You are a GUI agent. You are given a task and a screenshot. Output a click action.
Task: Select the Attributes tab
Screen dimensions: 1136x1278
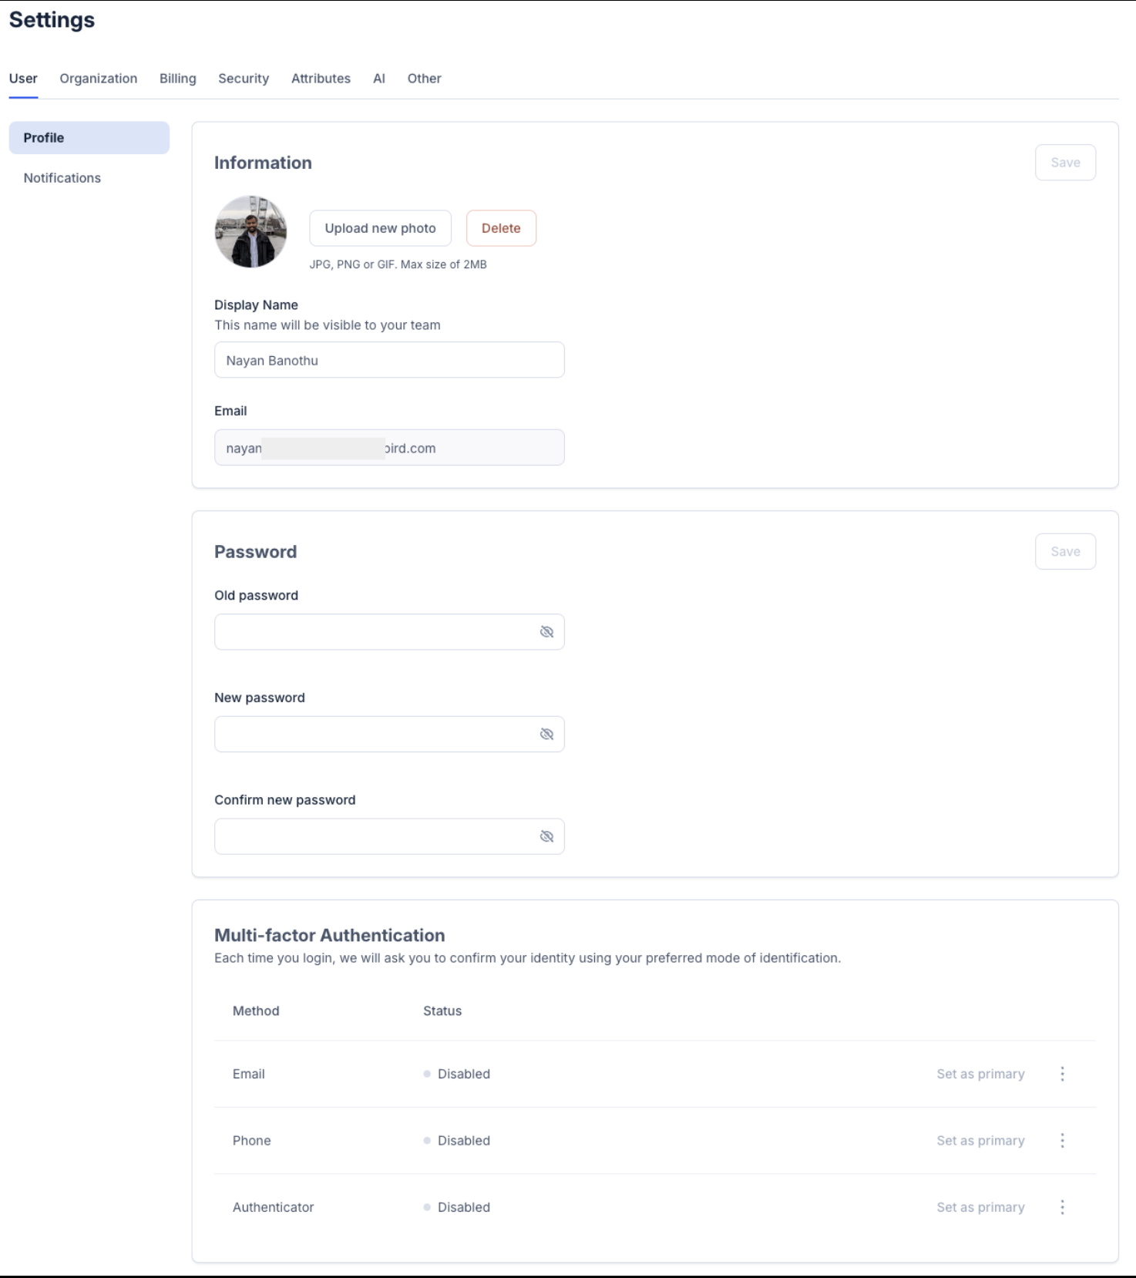click(321, 79)
